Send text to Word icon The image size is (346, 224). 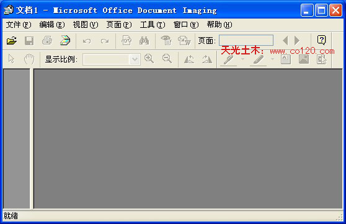[x=184, y=41]
